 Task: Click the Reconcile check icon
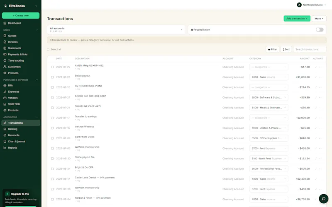[x=5, y=135]
